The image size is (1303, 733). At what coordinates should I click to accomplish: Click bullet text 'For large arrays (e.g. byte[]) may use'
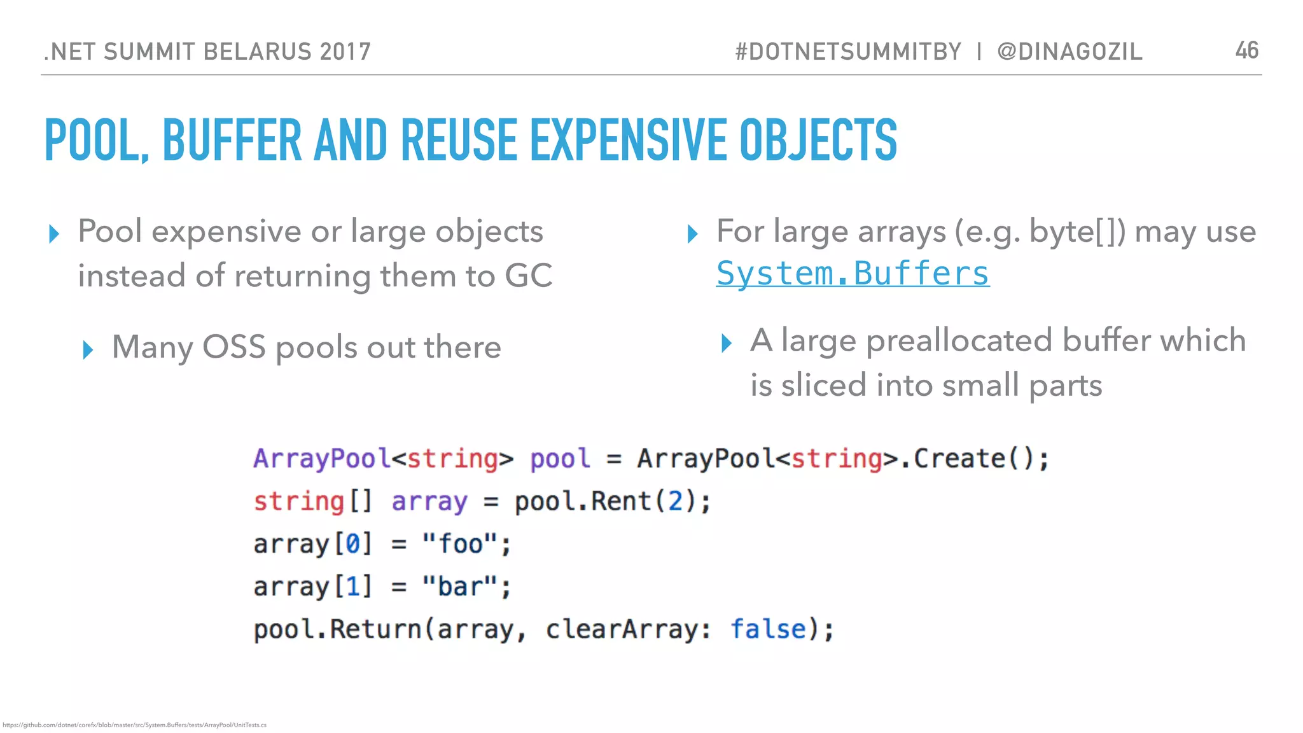(986, 232)
